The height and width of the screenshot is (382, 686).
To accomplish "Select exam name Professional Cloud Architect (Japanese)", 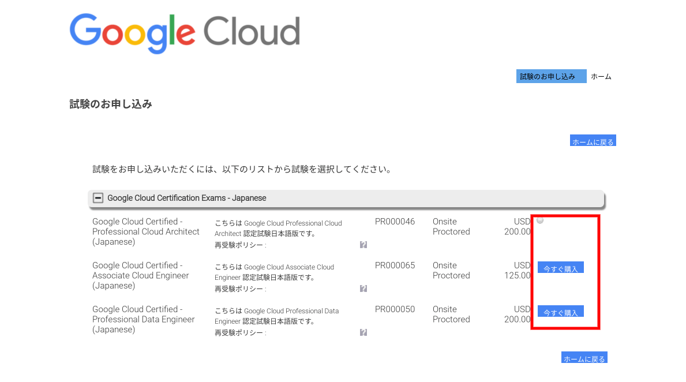I will (x=146, y=231).
